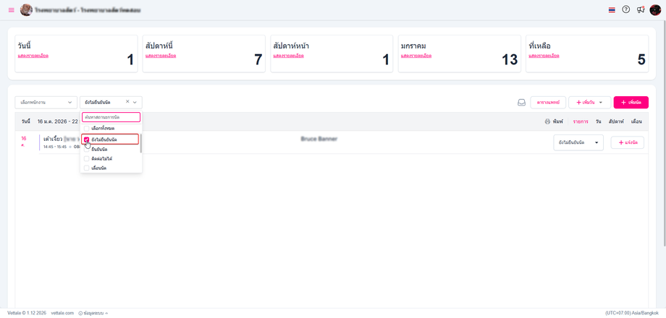Click the status list scrollbar

[140, 143]
